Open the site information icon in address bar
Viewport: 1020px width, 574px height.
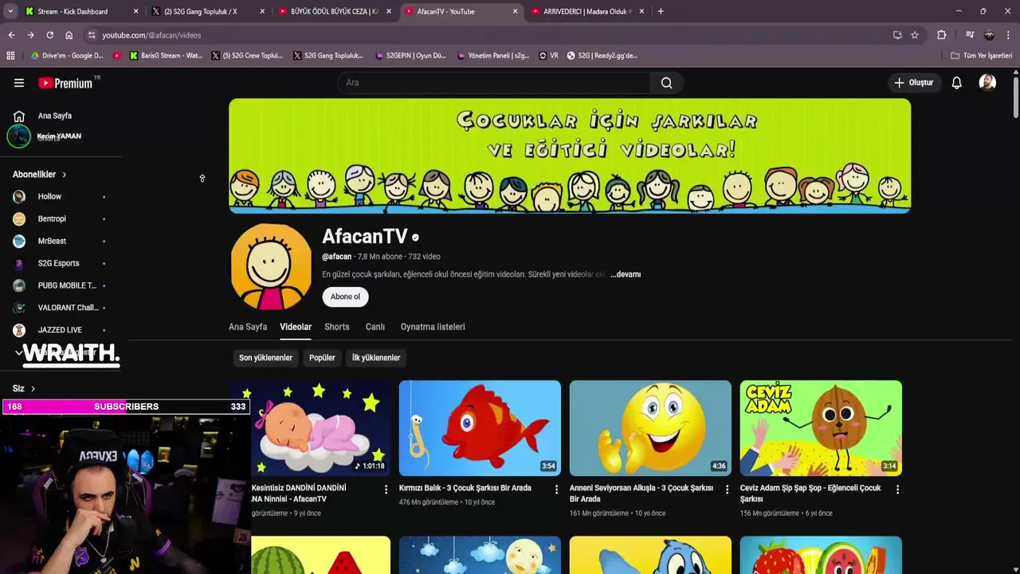coord(92,35)
